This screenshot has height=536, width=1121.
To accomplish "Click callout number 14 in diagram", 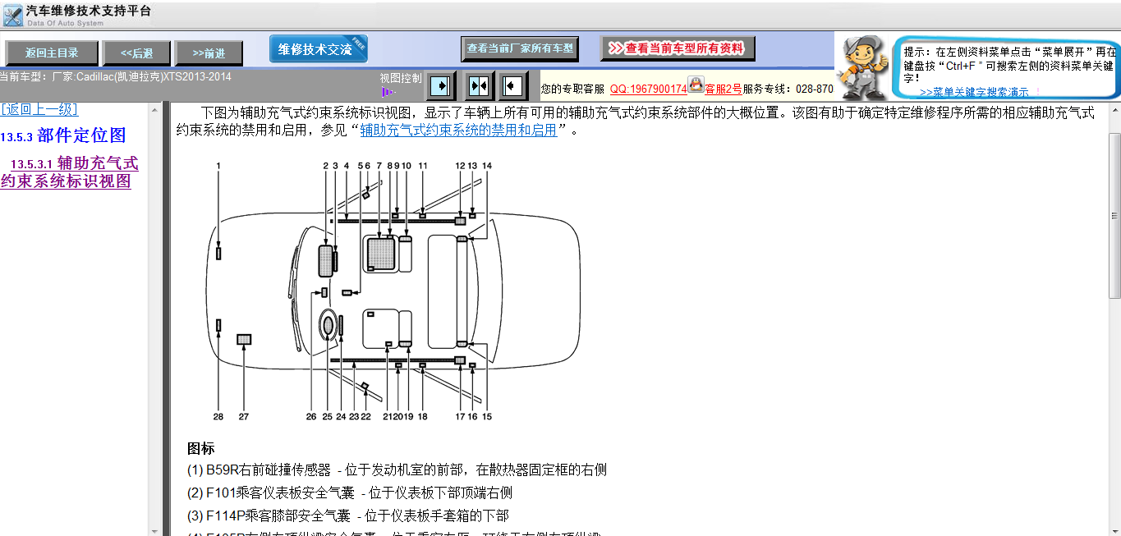I will pyautogui.click(x=487, y=166).
